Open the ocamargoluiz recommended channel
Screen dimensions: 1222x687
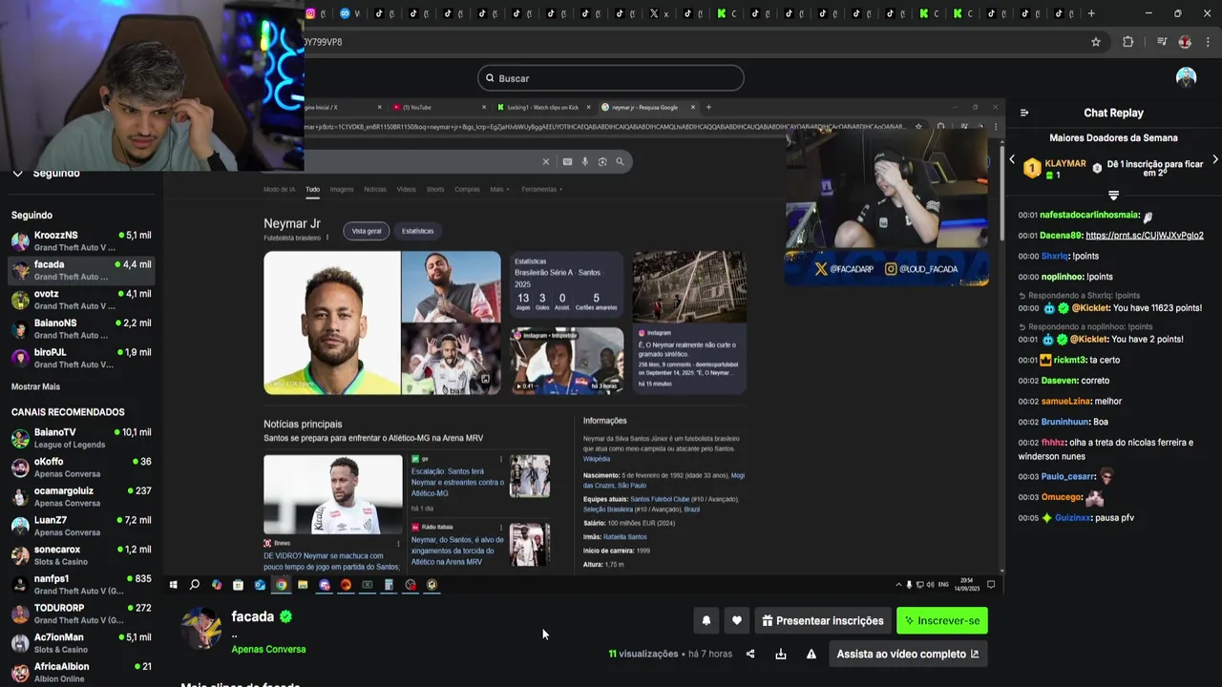[x=81, y=497]
